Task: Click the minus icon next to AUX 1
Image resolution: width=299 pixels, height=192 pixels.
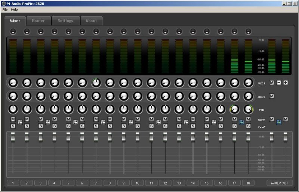Action: click(x=279, y=83)
